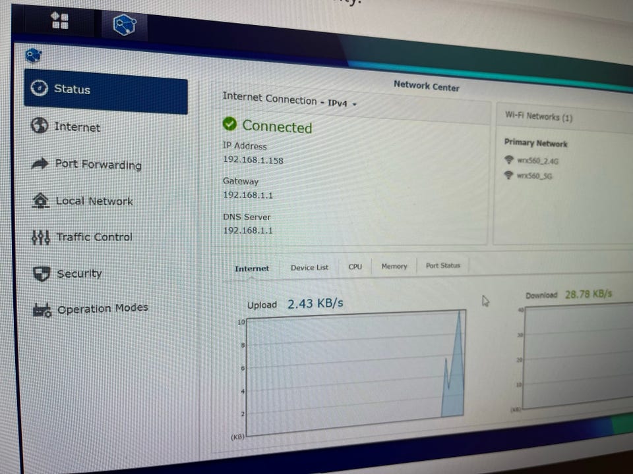Click the Download speed 28.78 KB/s

tap(588, 294)
